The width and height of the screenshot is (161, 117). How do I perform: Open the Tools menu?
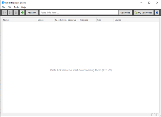[16, 7]
